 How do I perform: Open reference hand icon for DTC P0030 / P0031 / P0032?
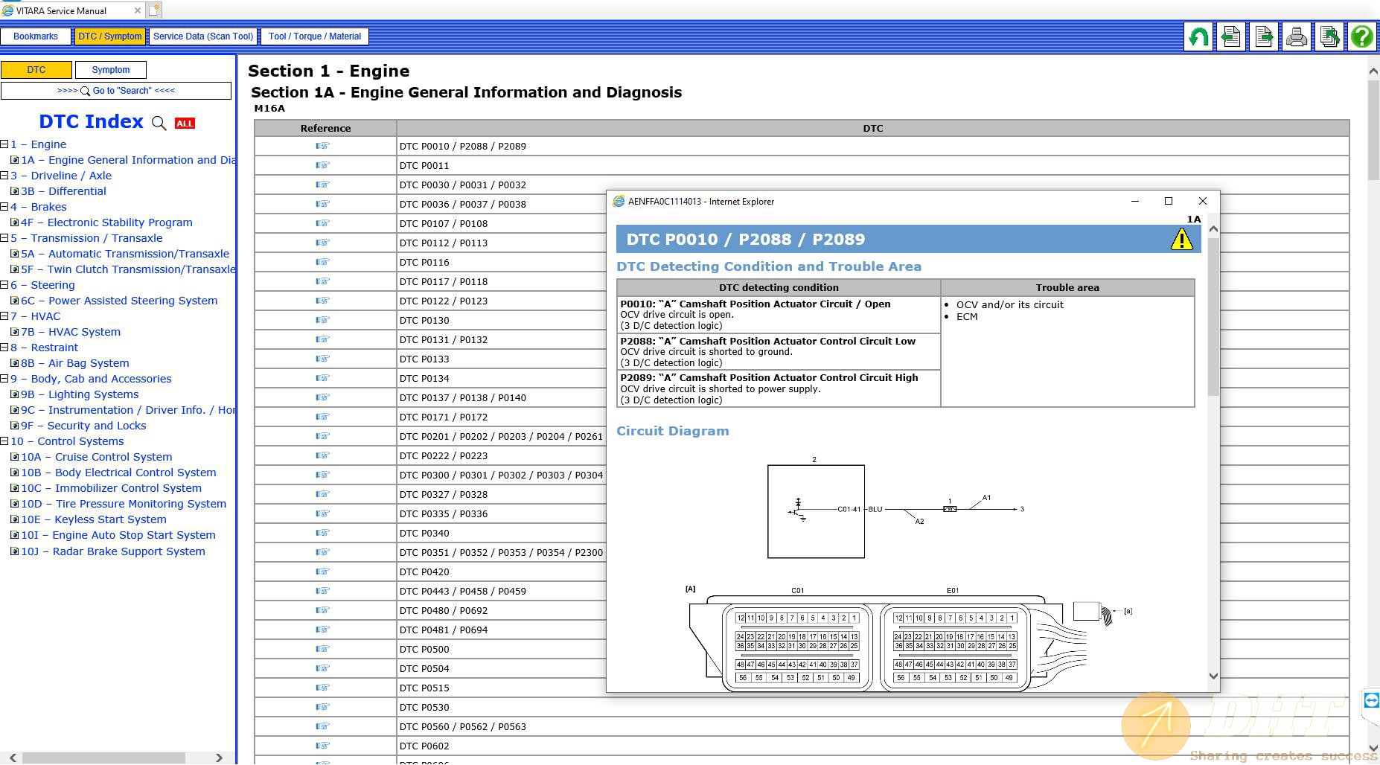click(x=322, y=185)
